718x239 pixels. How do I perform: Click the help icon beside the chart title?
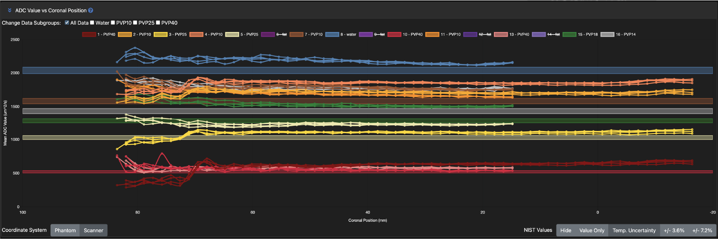pos(91,10)
